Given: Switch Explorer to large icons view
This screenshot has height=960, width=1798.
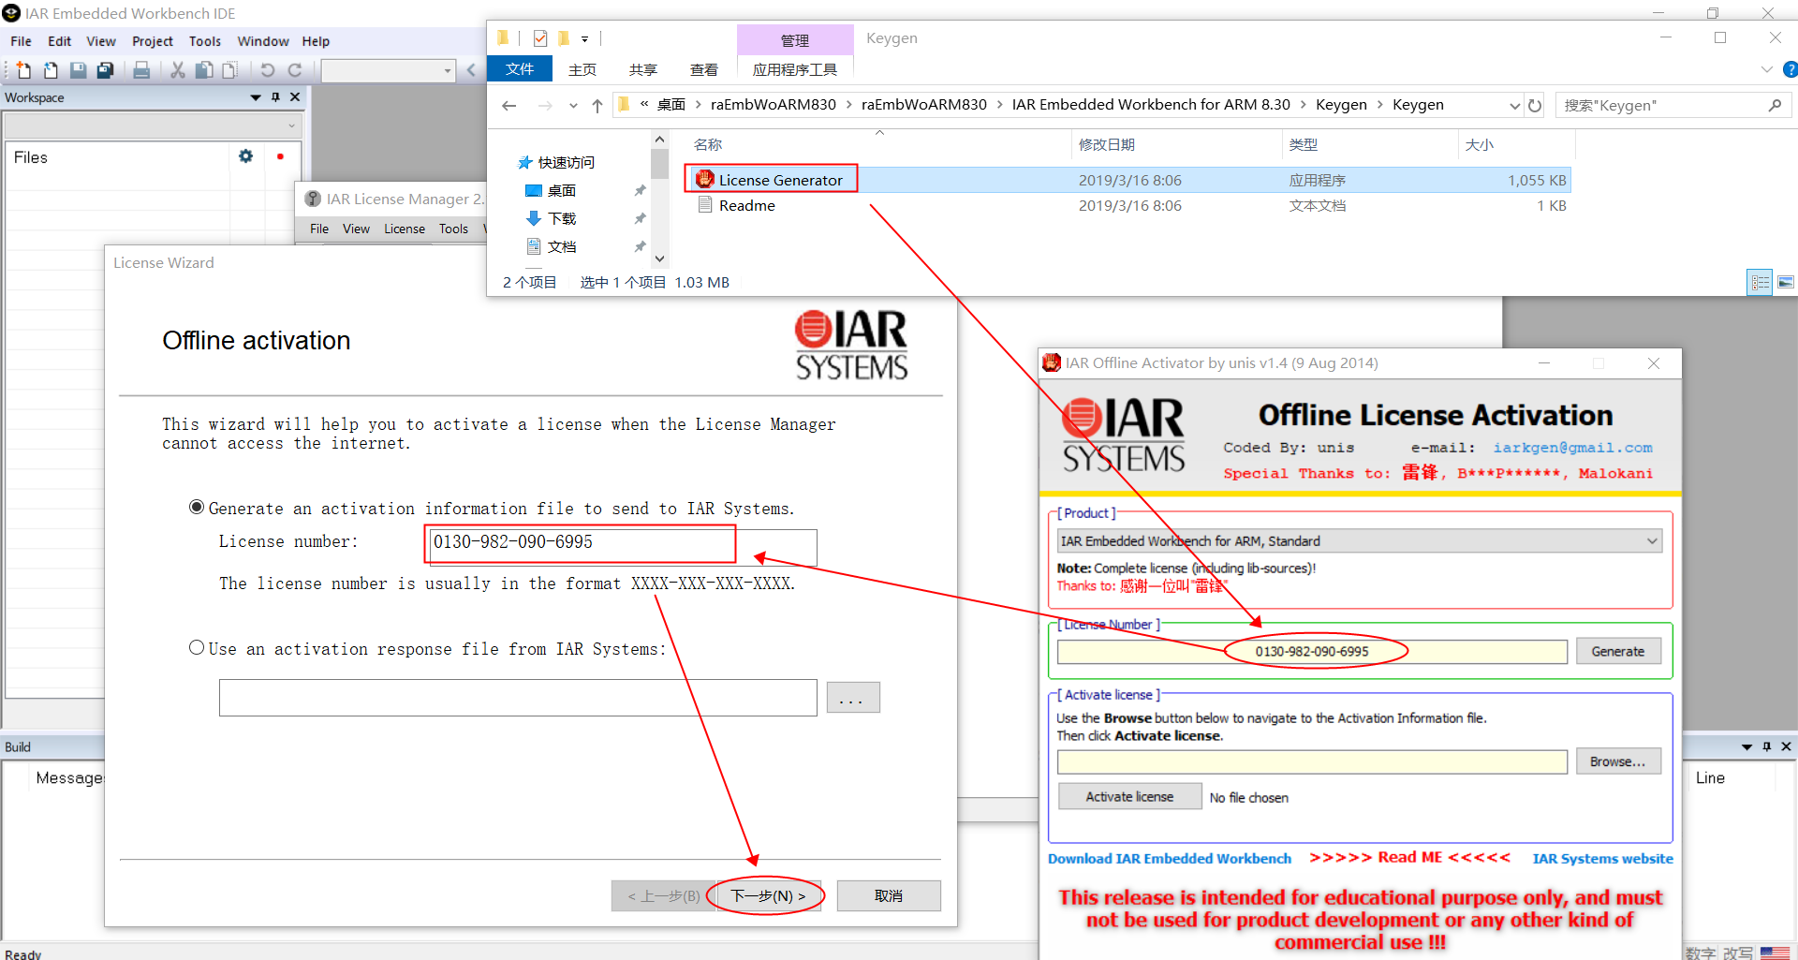Looking at the screenshot, I should point(1786,282).
